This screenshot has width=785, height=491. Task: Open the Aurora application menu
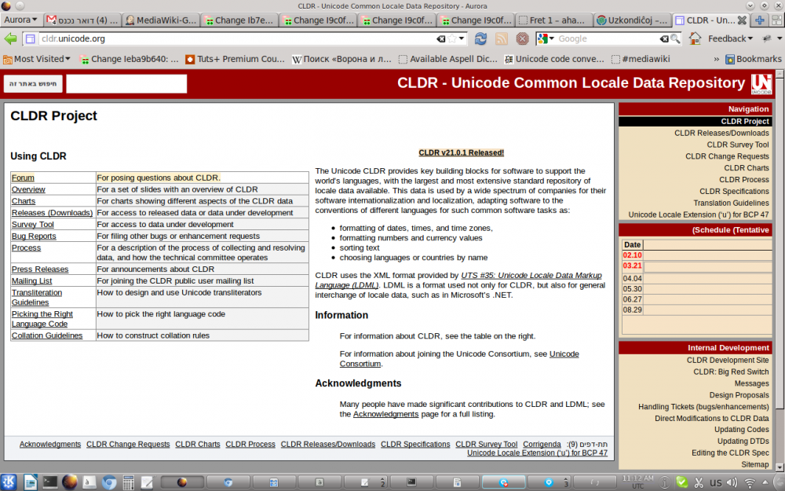pyautogui.click(x=20, y=20)
